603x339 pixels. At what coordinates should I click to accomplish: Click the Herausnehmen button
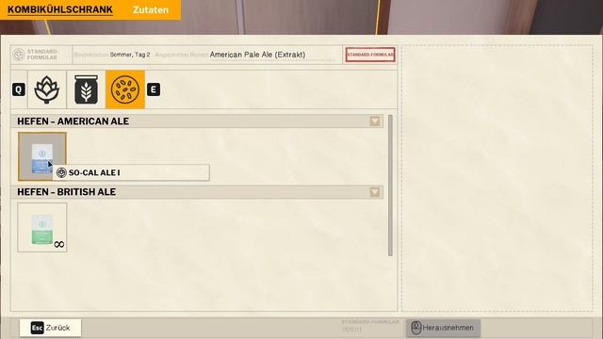[x=443, y=328]
